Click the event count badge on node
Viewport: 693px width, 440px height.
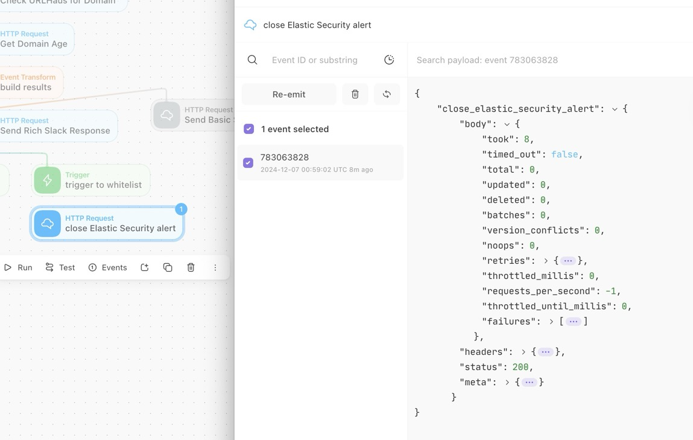(x=181, y=209)
